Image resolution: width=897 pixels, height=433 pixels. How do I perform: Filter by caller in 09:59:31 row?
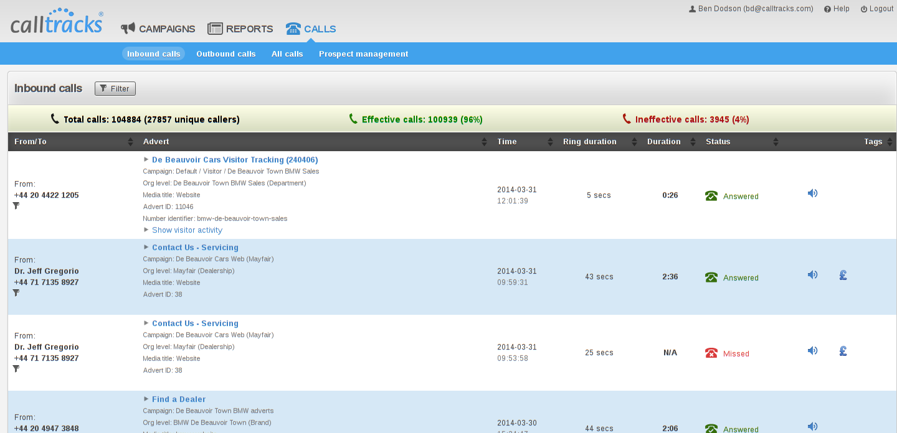point(16,293)
